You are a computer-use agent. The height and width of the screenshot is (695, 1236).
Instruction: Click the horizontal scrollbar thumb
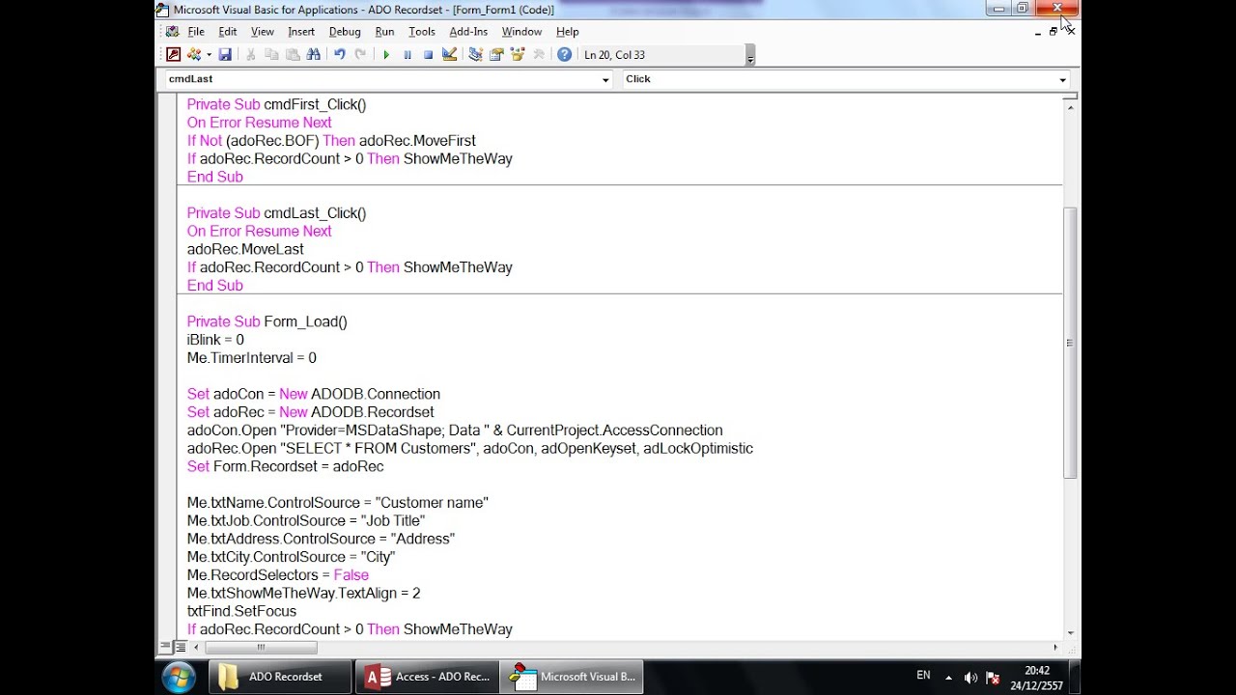click(x=261, y=648)
